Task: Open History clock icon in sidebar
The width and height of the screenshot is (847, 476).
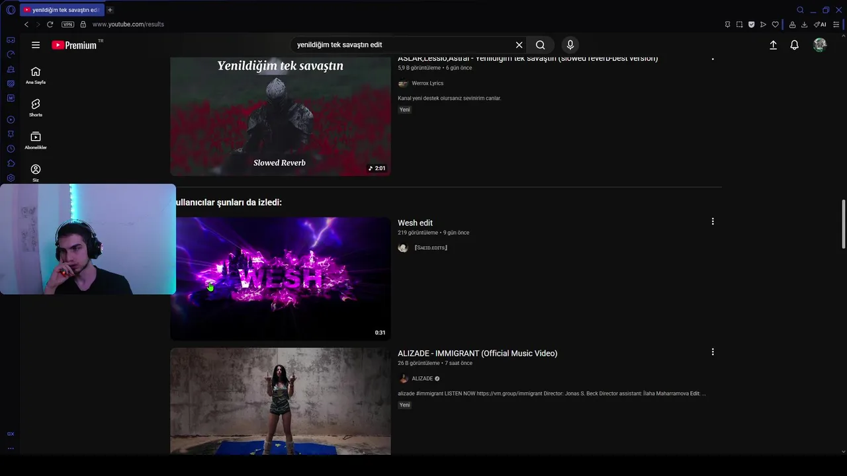Action: coord(11,149)
